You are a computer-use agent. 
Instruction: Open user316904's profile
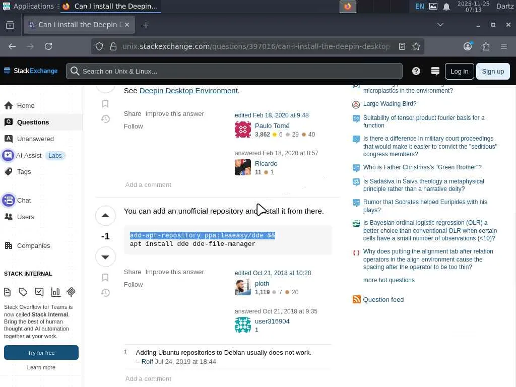pos(272,321)
